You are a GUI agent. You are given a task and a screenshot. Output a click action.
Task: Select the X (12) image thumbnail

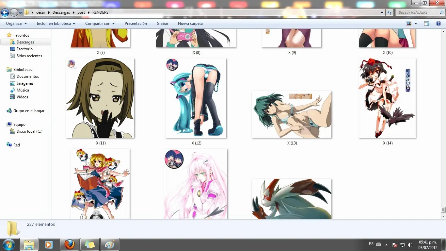[x=196, y=98]
